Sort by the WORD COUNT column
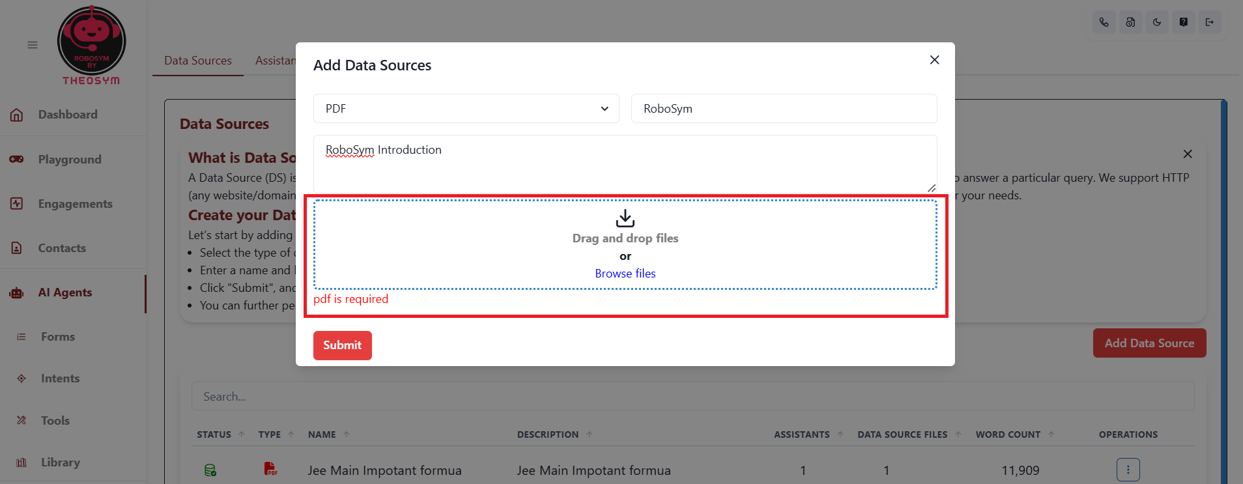 [1015, 434]
